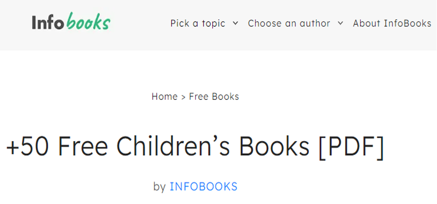This screenshot has width=437, height=204.
Task: Click "[PDF]" in the page heading
Action: pyautogui.click(x=351, y=146)
